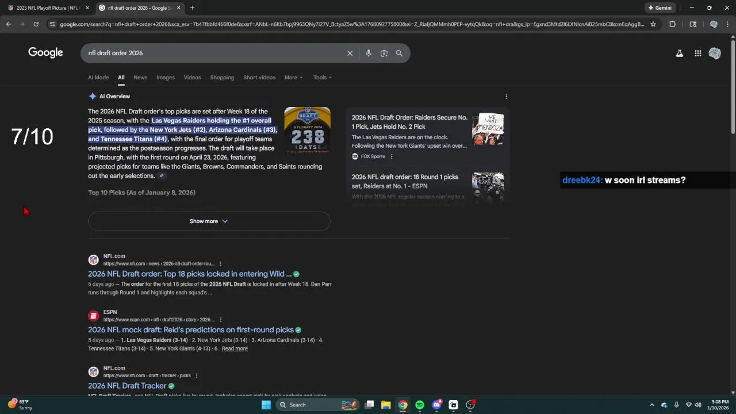
Task: Click the page vertical scrollbar
Action: pos(733,87)
